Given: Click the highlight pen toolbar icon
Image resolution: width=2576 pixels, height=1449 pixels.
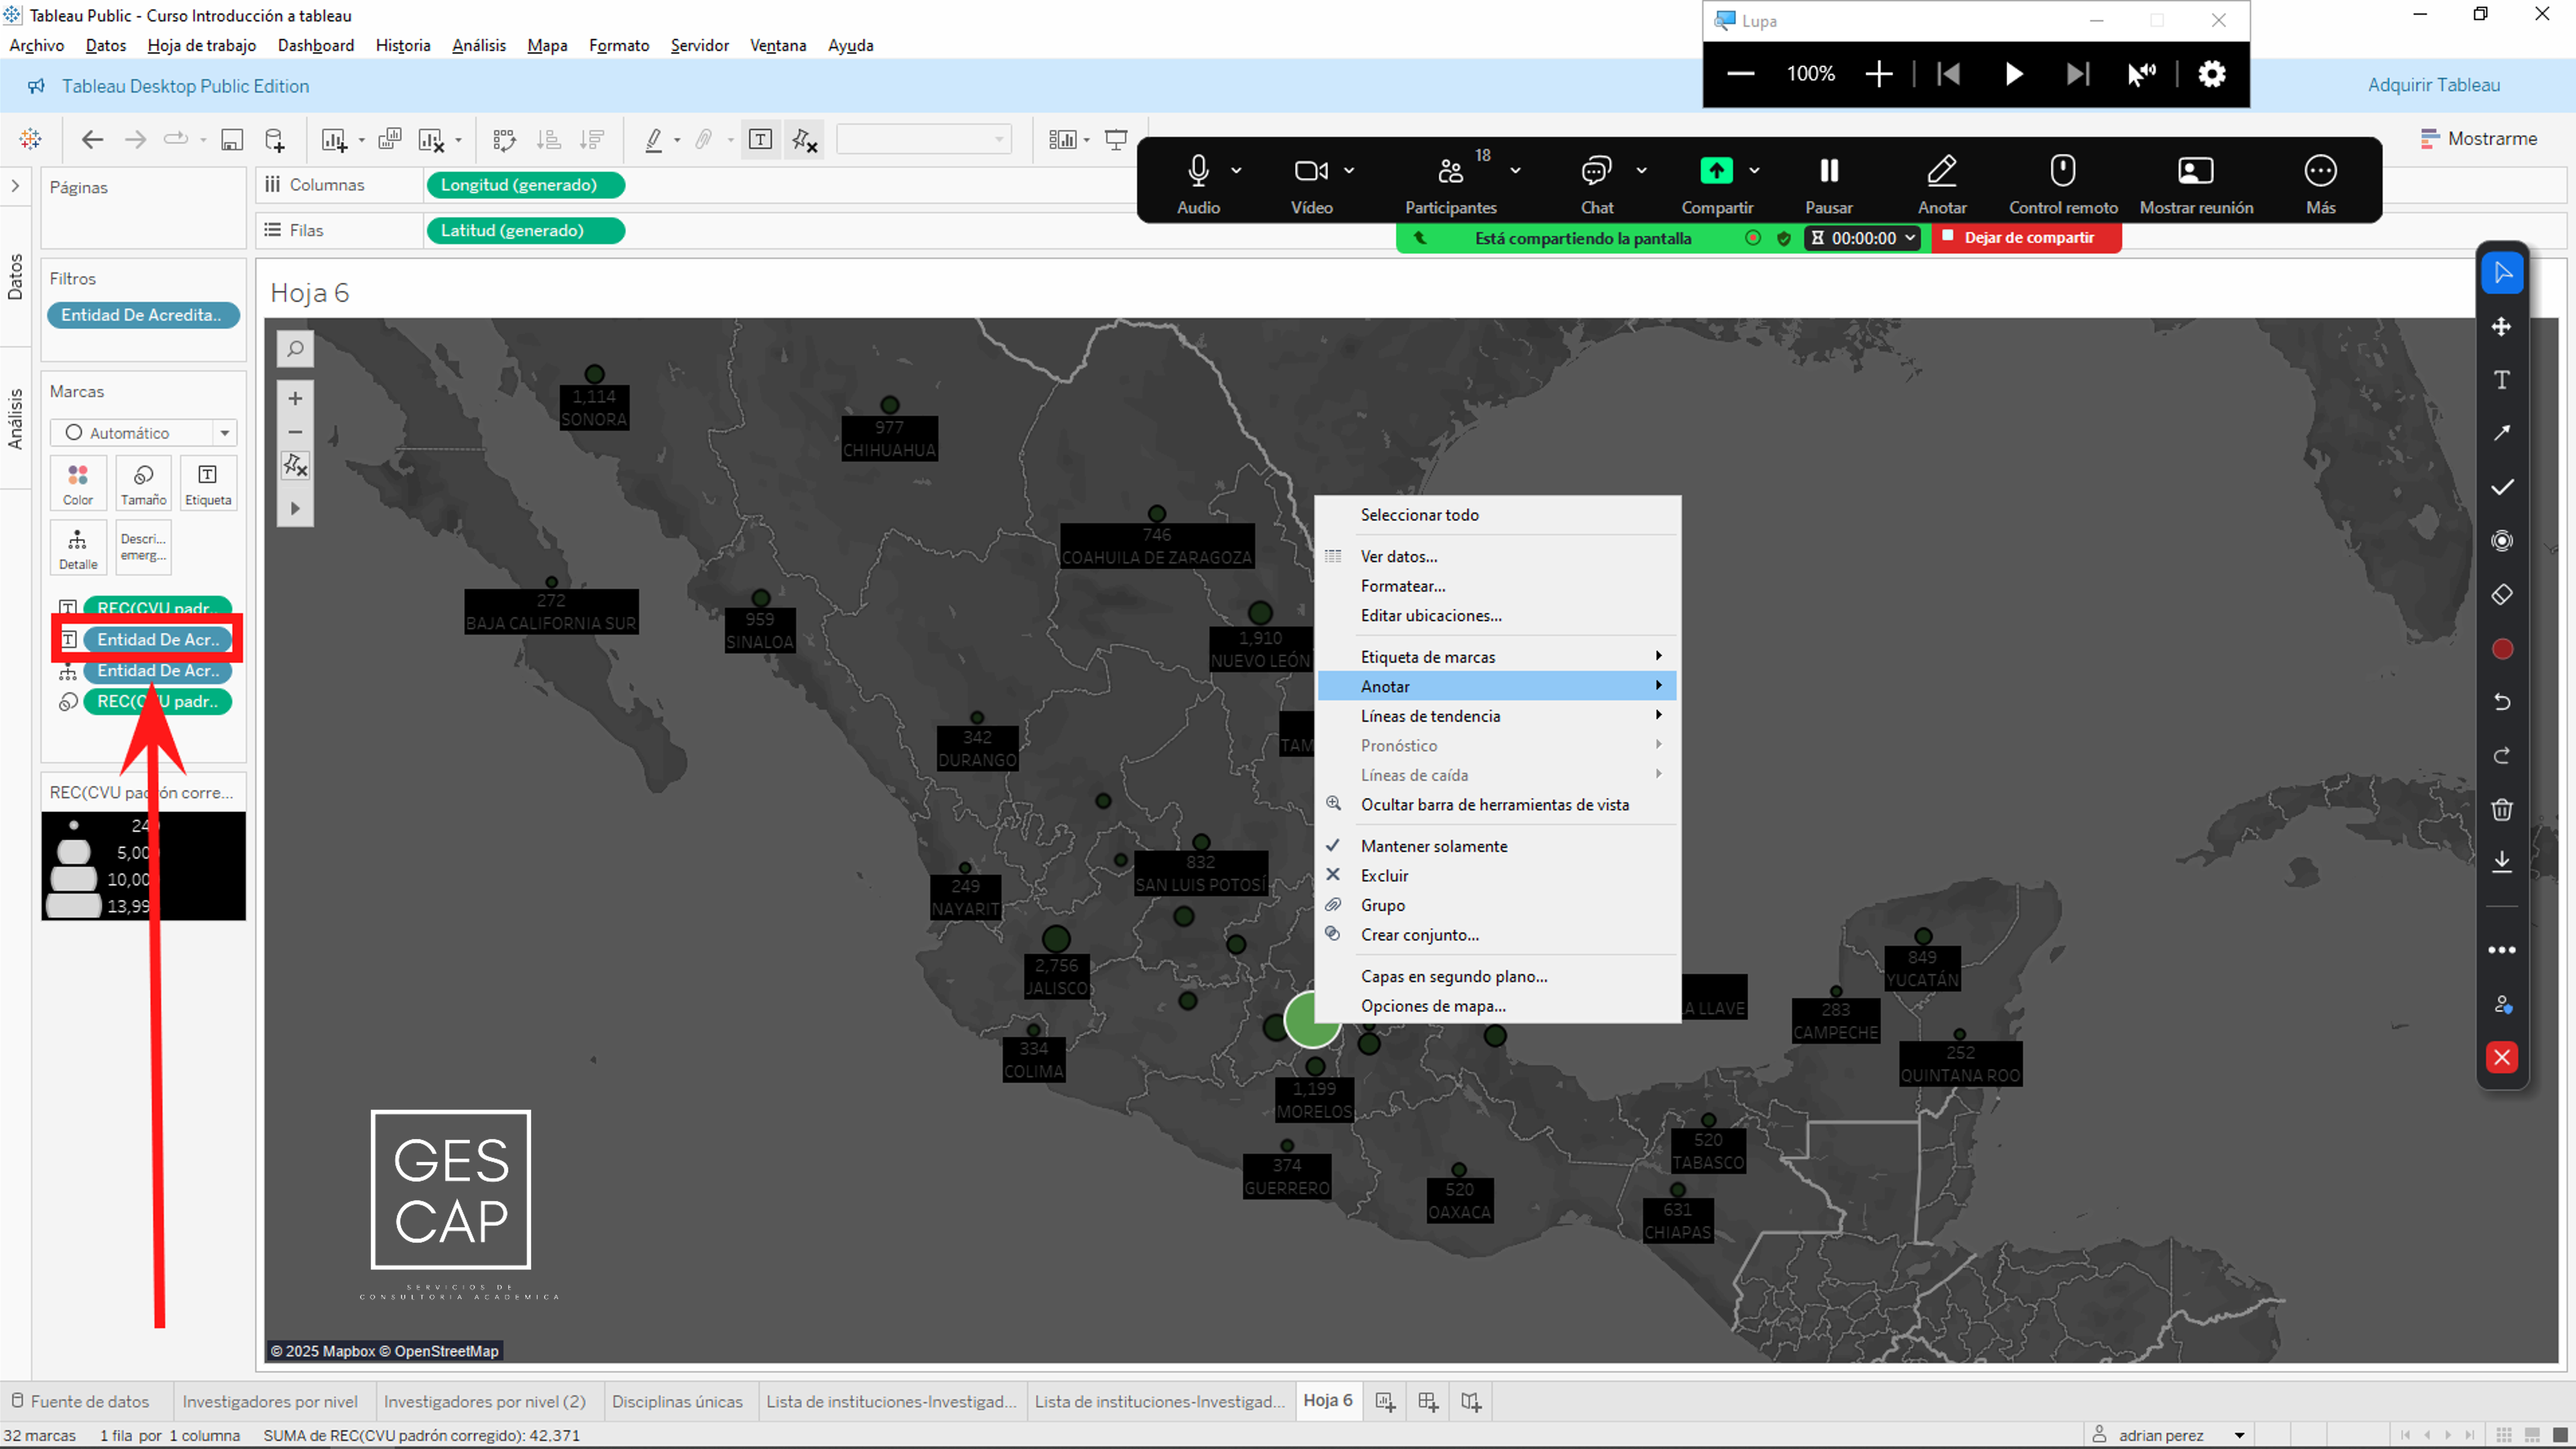Looking at the screenshot, I should 654,140.
